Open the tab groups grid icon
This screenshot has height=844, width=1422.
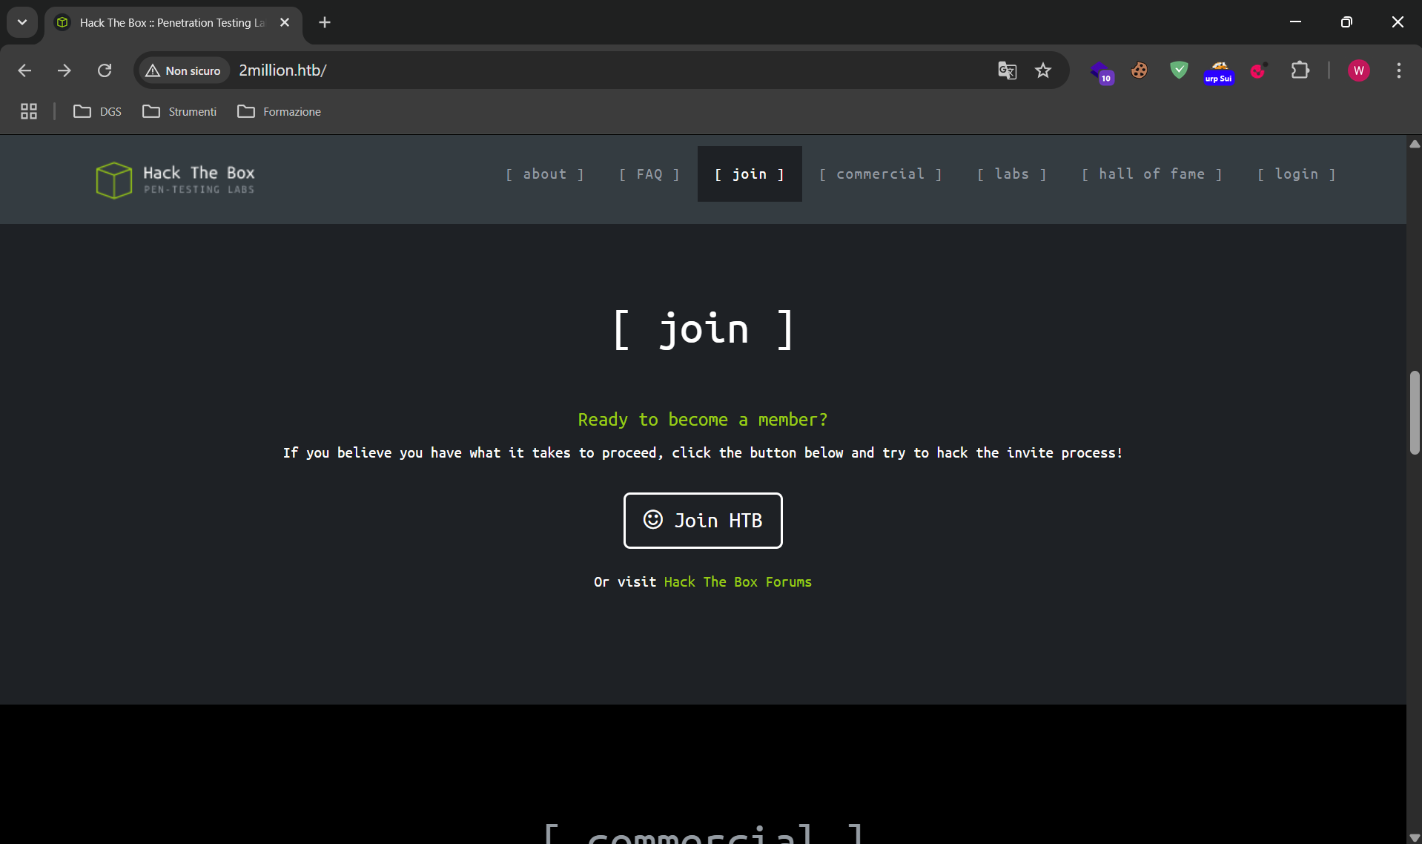[29, 111]
